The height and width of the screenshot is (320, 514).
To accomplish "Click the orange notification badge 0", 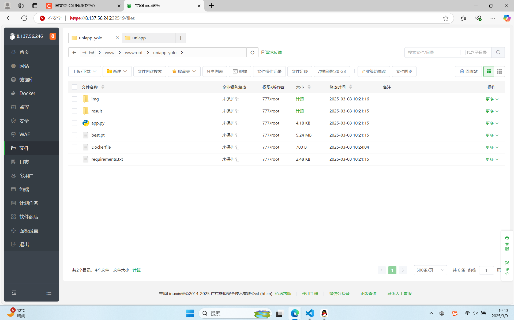I will (53, 36).
